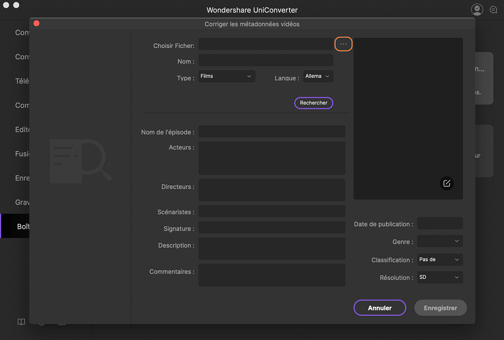Click the Rechercher button
Screen dimensions: 504x340
(x=314, y=102)
